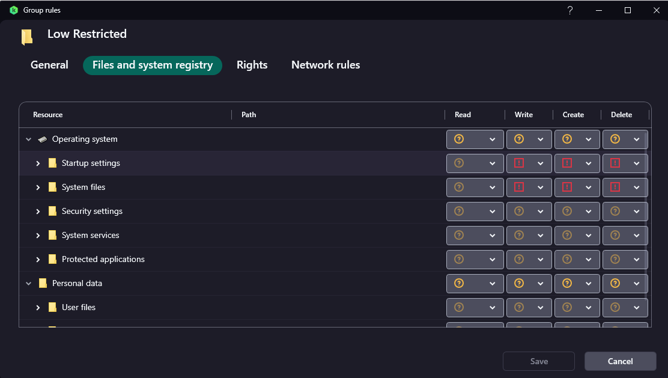The height and width of the screenshot is (378, 668).
Task: Open the Network rules tab
Action: [326, 65]
